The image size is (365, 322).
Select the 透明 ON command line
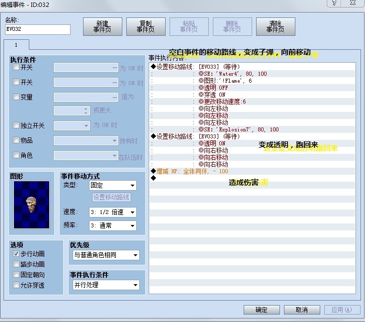252,143
